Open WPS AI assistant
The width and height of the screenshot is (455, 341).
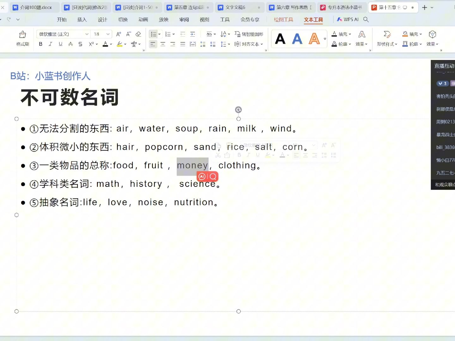point(348,20)
